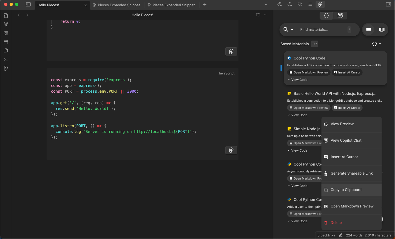
Task: Click the JavaScript language label
Action: click(x=226, y=73)
